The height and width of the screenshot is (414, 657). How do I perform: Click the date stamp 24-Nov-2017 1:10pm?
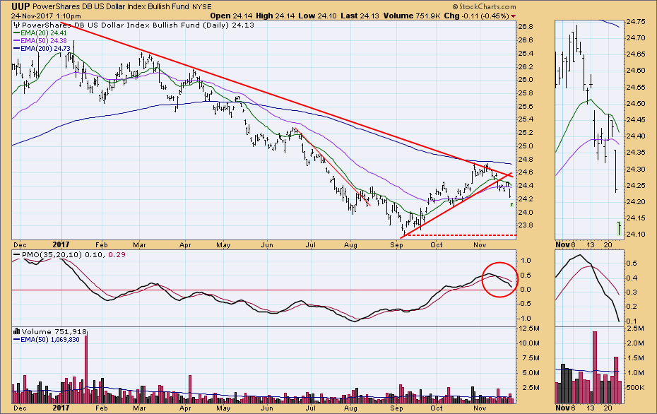pyautogui.click(x=46, y=16)
